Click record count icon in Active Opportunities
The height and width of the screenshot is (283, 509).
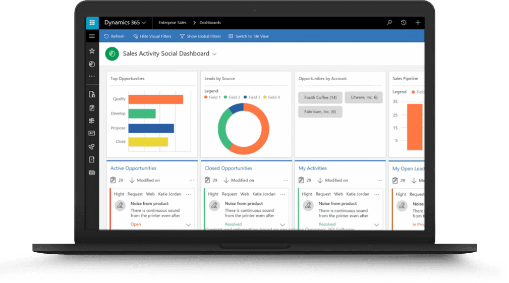tap(113, 180)
